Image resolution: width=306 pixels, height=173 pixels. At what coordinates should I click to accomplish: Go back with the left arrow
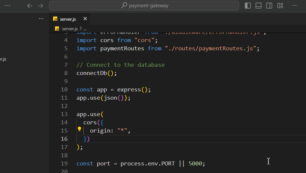(x=30, y=6)
